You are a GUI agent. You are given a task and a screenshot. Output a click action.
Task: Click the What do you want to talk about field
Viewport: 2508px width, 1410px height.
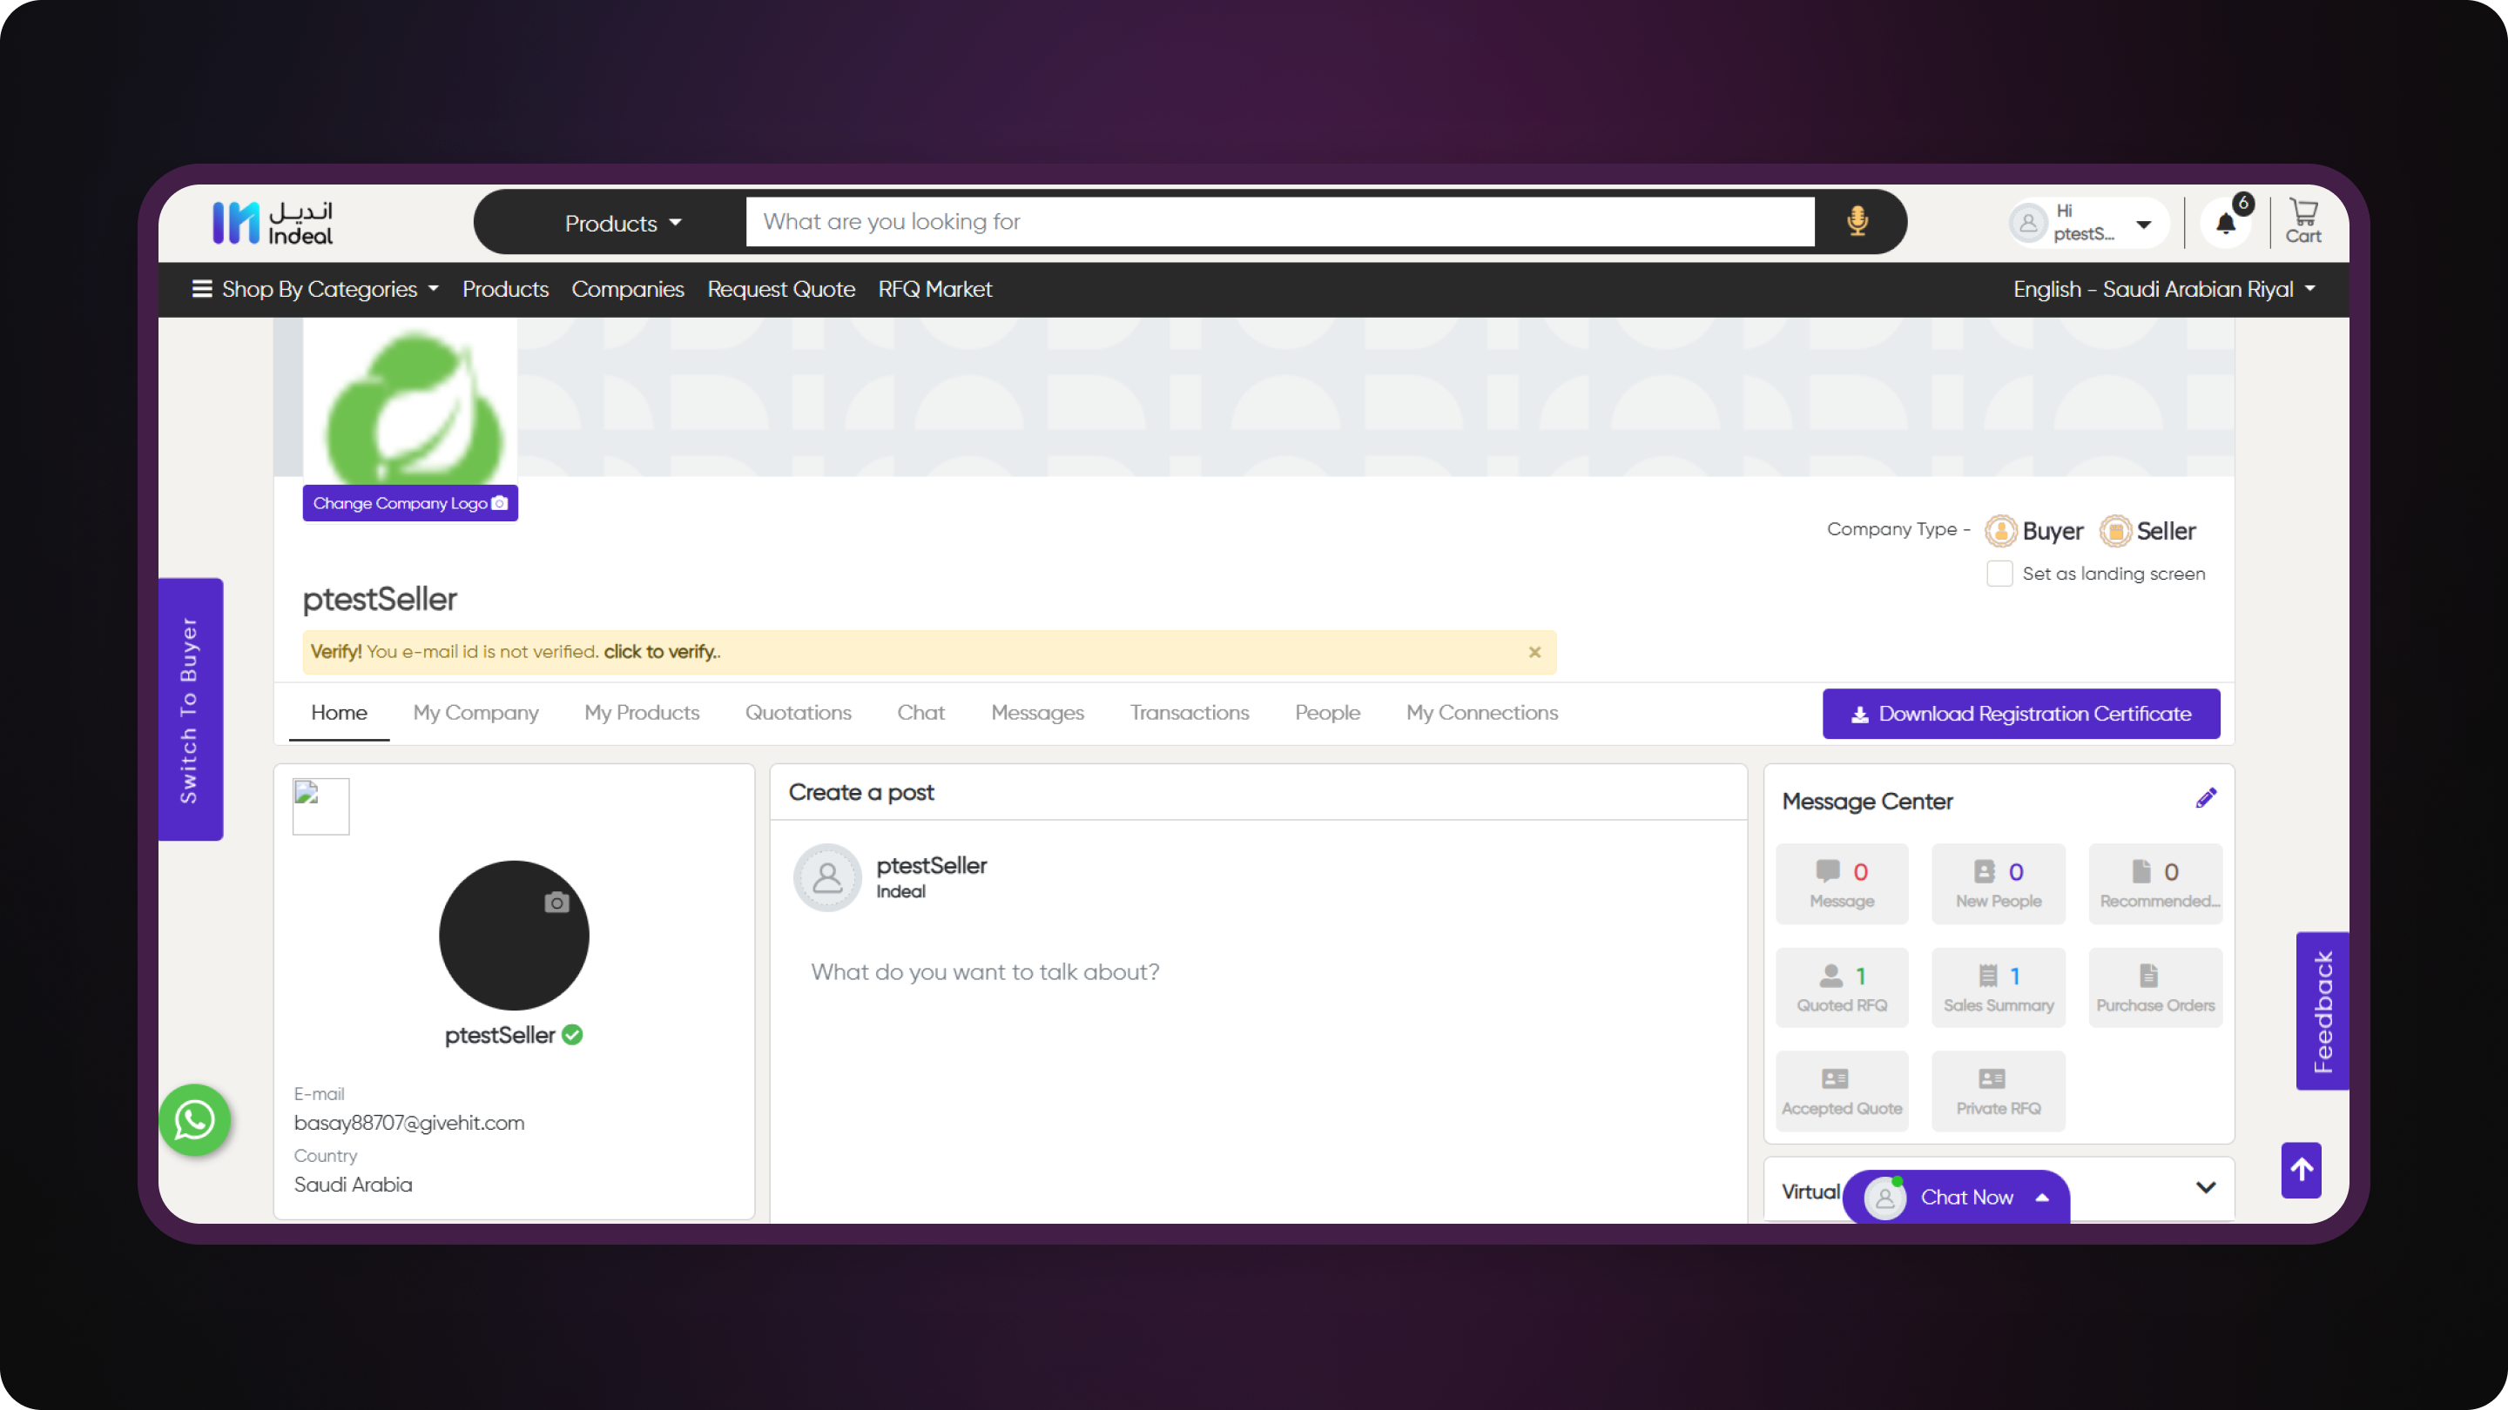coord(984,971)
